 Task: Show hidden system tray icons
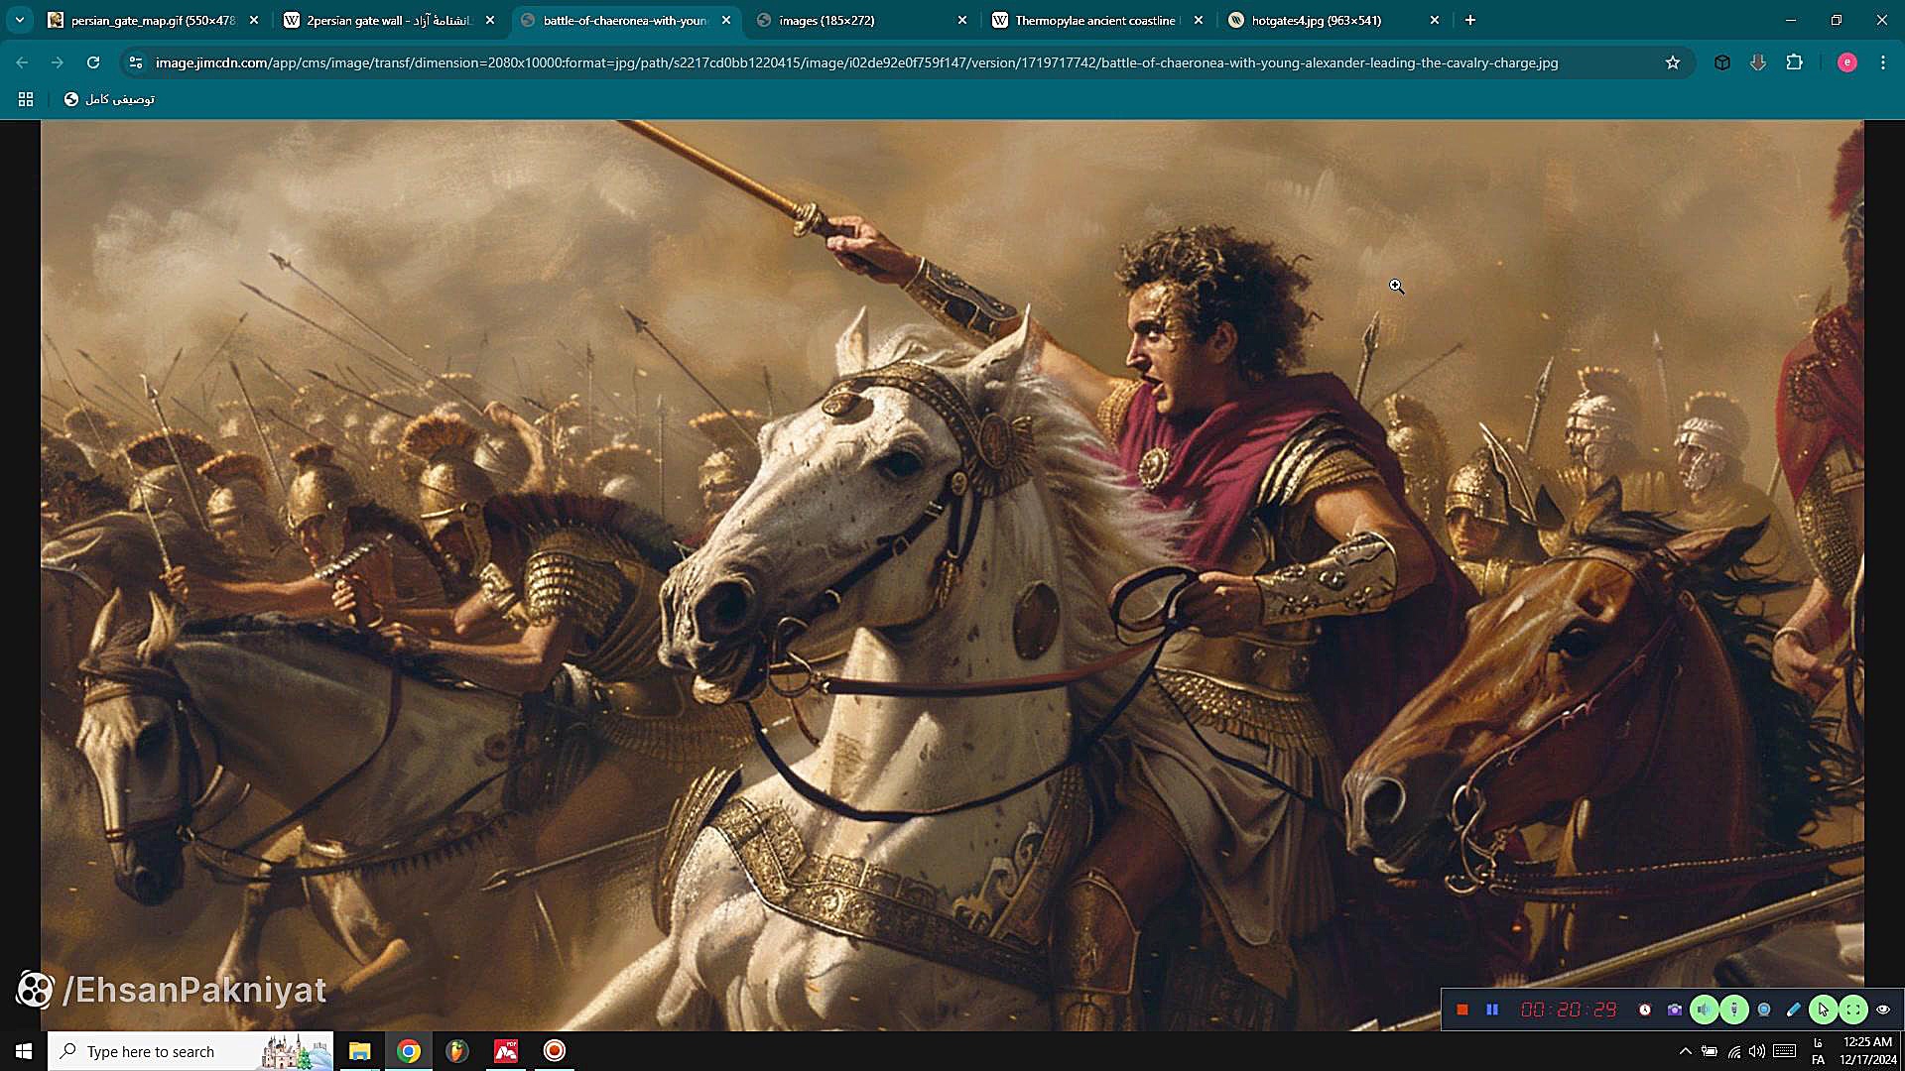coord(1685,1051)
